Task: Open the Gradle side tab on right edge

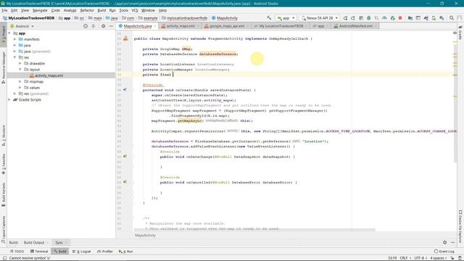Action: point(460,33)
